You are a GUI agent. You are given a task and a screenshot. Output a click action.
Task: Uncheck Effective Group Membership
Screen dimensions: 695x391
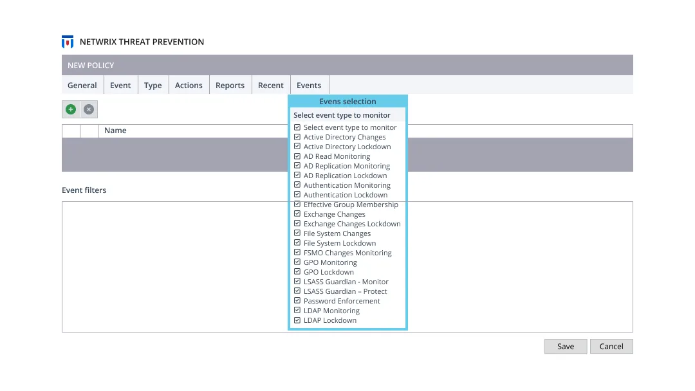[297, 204]
